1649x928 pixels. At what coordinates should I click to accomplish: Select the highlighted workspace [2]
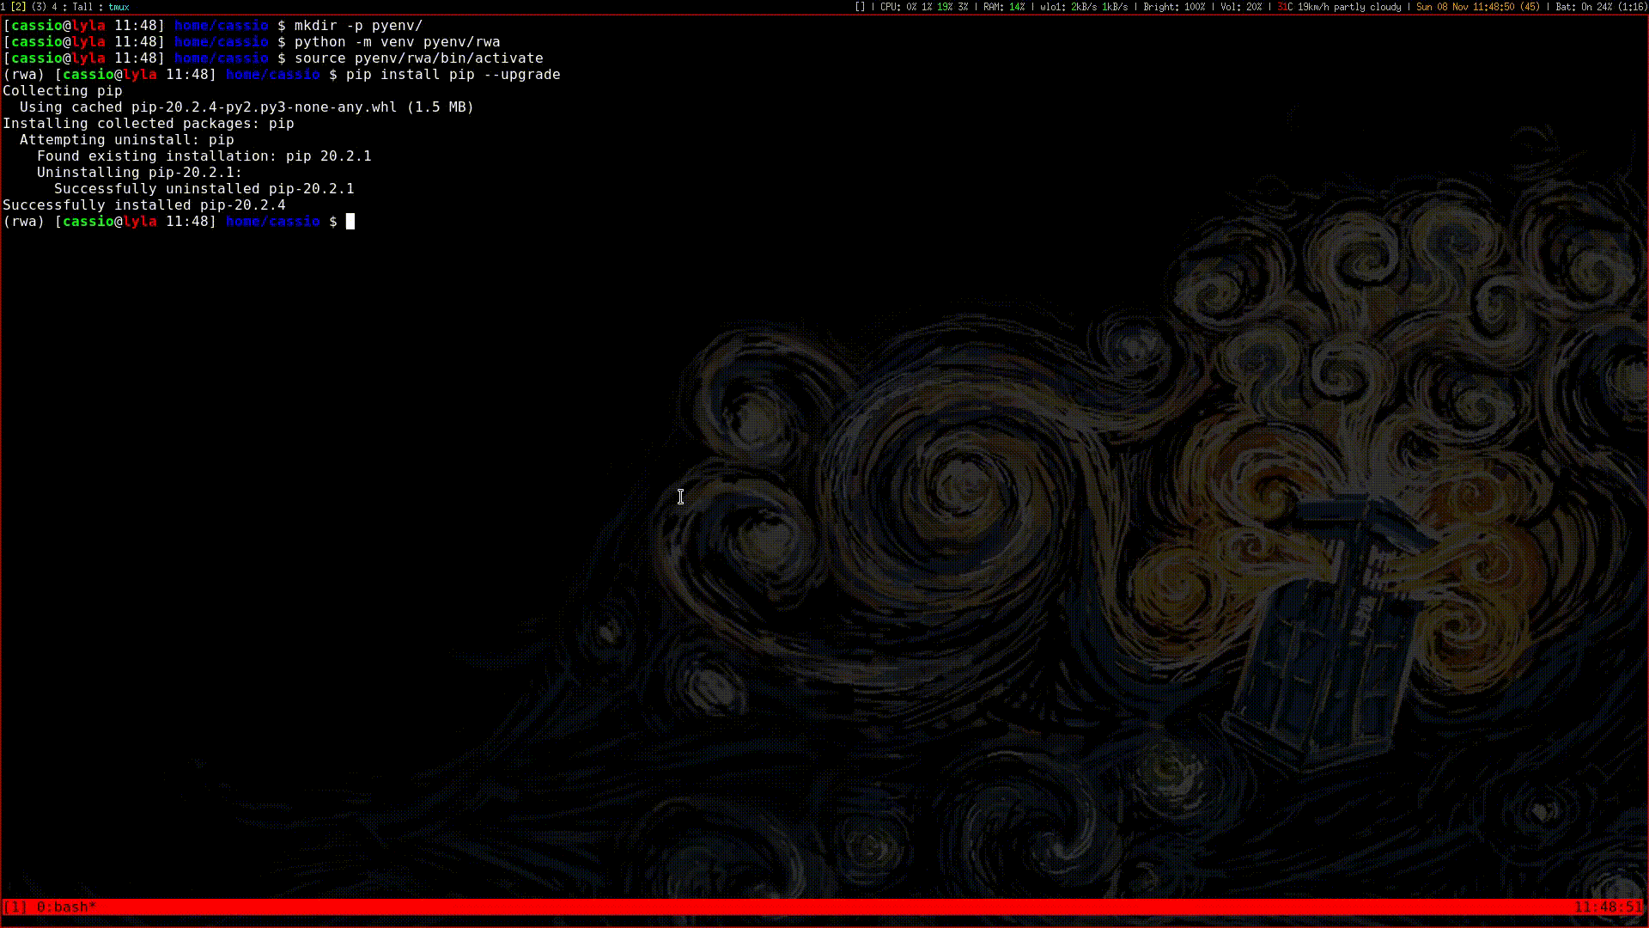tap(18, 7)
